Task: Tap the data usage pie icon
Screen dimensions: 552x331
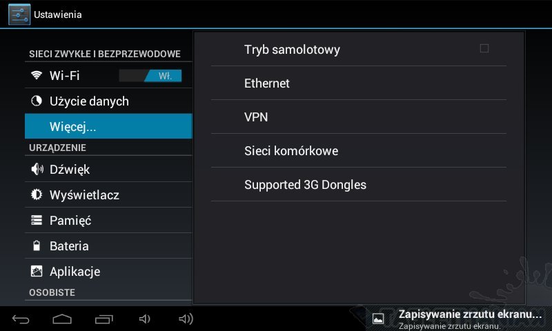Action: (x=37, y=101)
